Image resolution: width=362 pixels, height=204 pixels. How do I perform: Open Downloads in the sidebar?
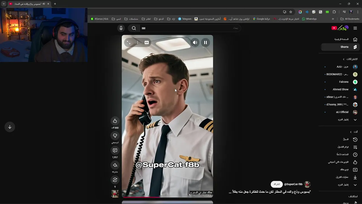coord(340,177)
